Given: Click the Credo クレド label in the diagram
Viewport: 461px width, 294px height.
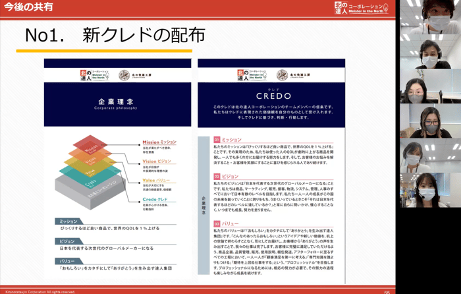Looking at the screenshot, I should pos(155,199).
